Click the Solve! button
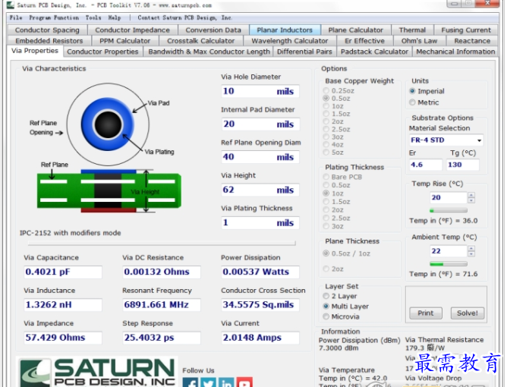The width and height of the screenshot is (507, 387). (x=468, y=313)
